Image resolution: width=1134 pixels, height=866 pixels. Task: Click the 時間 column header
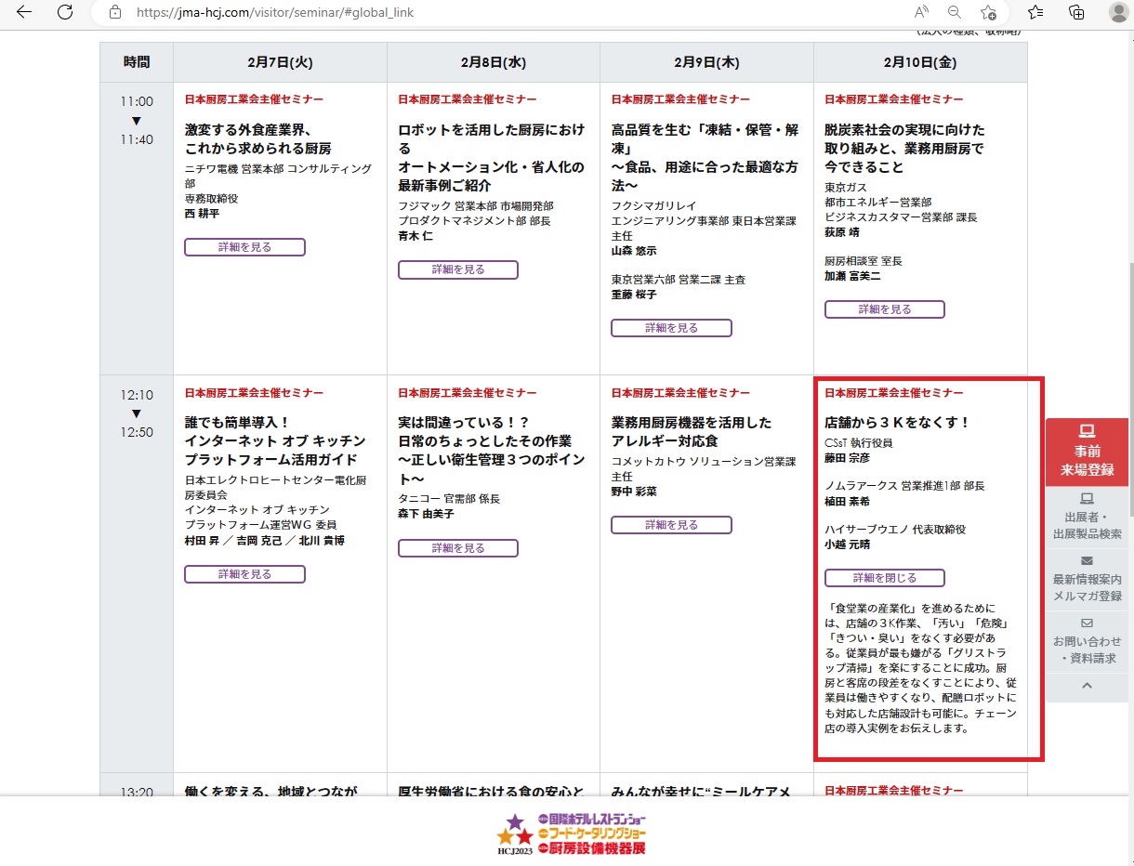(x=137, y=62)
